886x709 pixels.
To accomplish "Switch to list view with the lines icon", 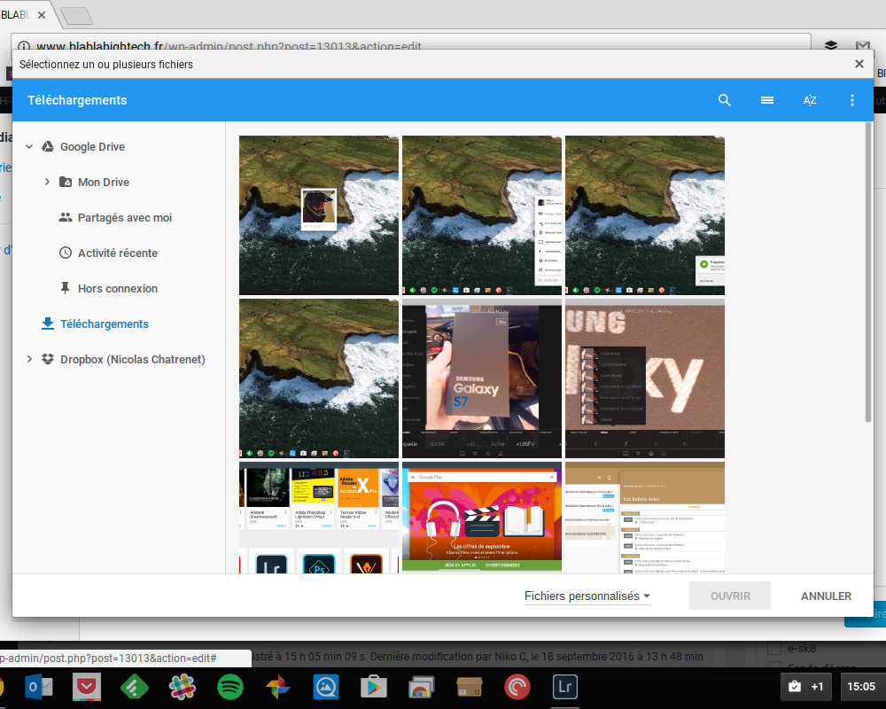I will coord(766,100).
